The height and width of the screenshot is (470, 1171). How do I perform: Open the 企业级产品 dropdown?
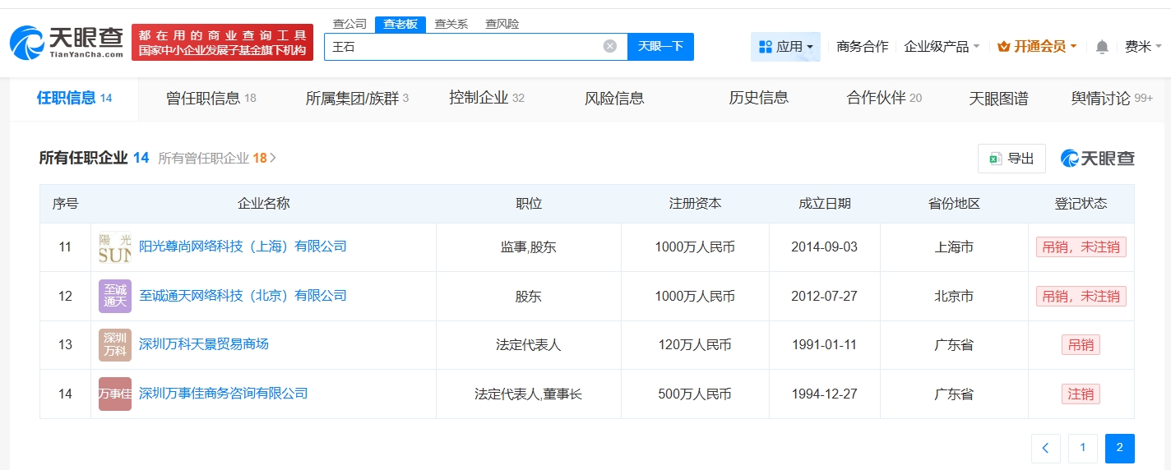pyautogui.click(x=942, y=47)
